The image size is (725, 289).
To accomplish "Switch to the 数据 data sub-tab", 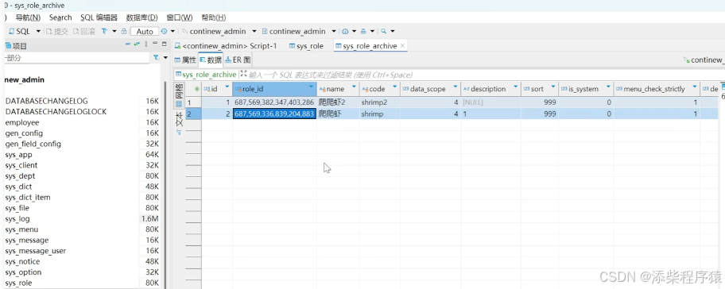I will [211, 60].
